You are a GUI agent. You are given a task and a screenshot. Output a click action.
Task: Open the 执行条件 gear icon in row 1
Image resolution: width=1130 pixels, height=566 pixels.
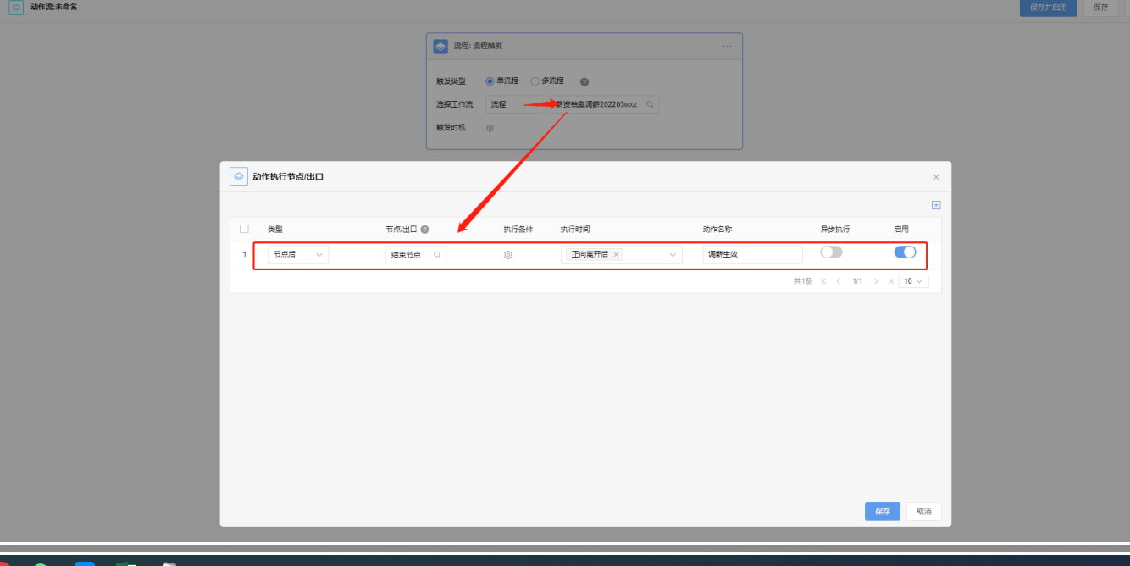508,254
